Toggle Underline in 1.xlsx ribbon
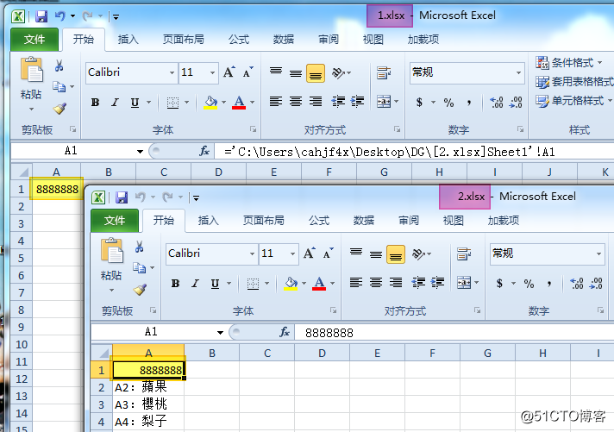The height and width of the screenshot is (432, 614). (135, 103)
